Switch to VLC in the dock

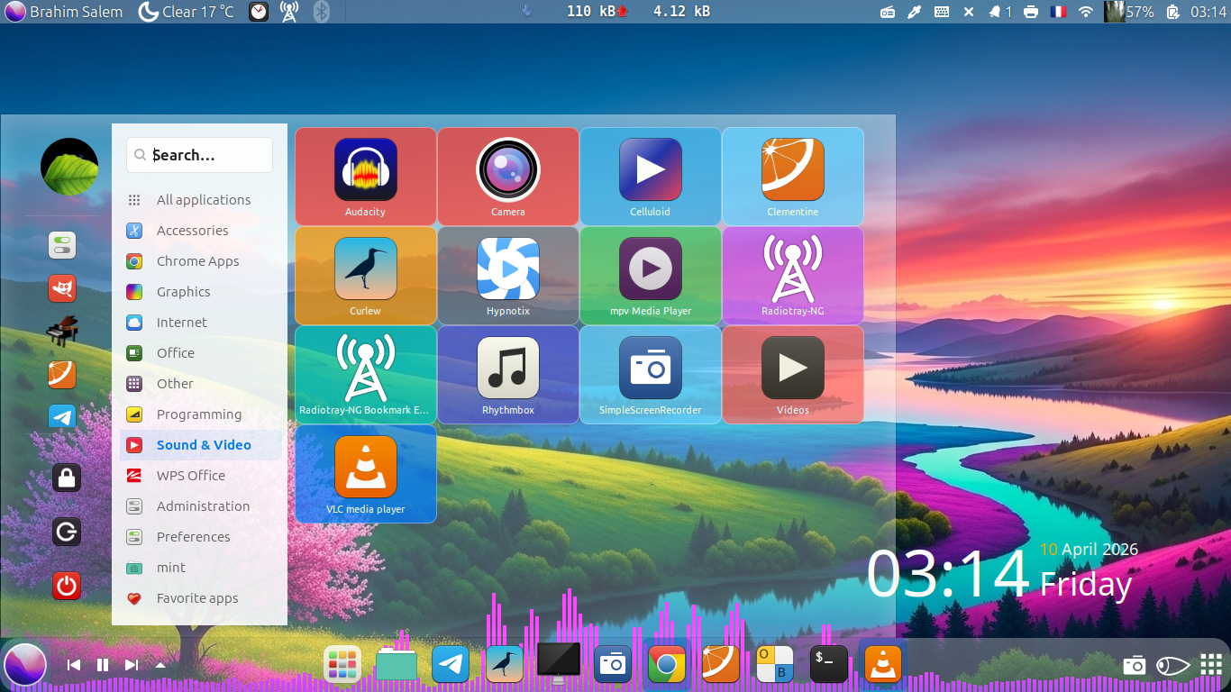(883, 665)
